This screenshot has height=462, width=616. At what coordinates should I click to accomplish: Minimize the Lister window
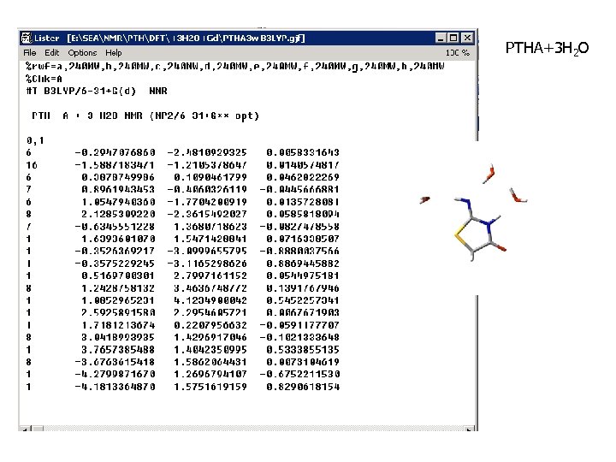click(441, 38)
